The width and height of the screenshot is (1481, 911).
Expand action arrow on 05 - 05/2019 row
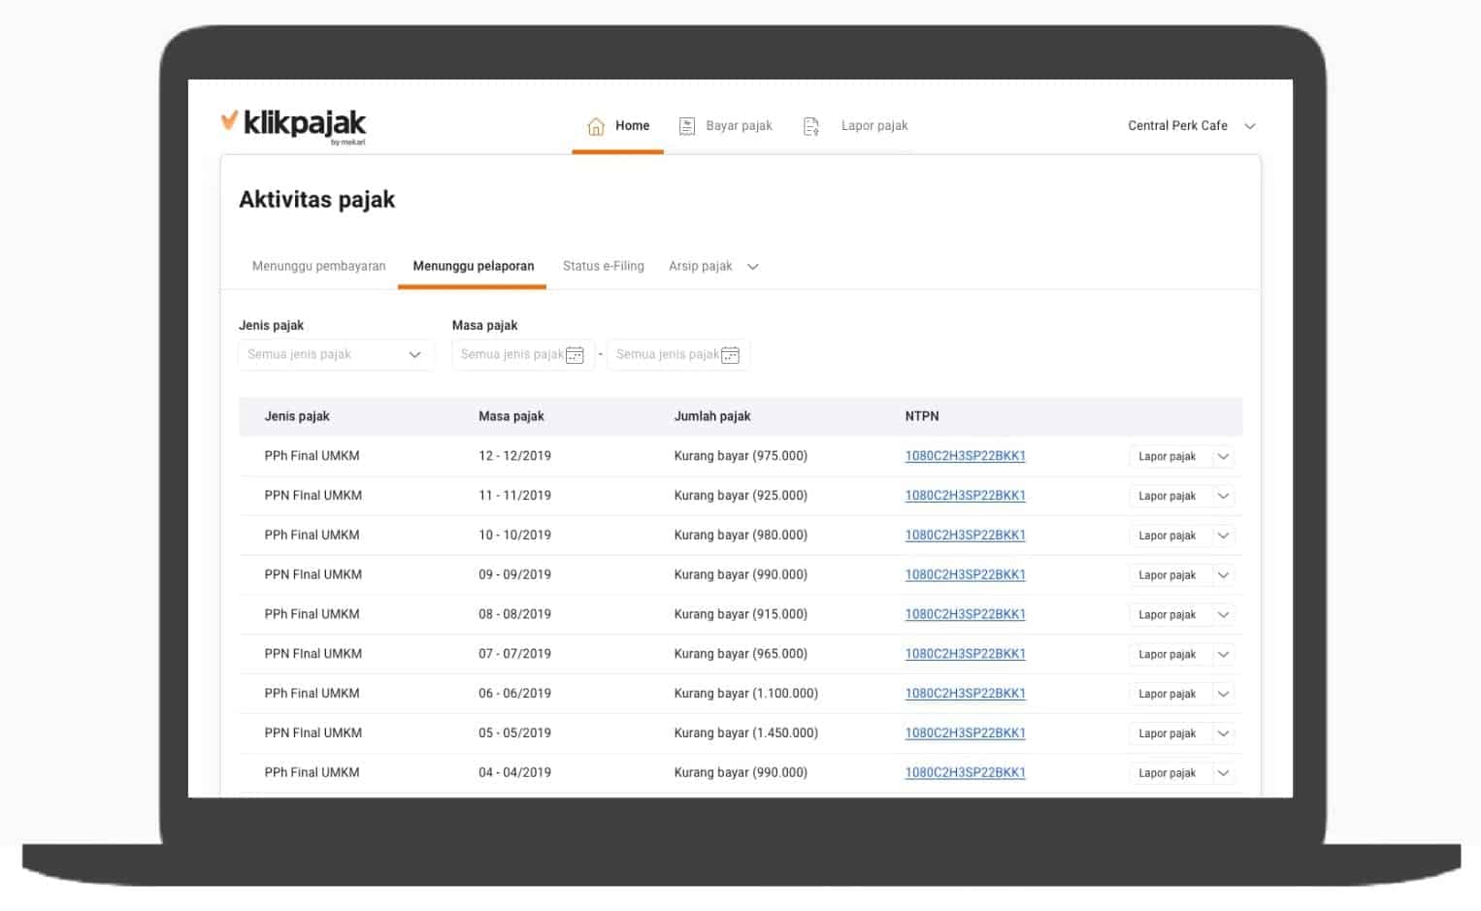coord(1224,734)
